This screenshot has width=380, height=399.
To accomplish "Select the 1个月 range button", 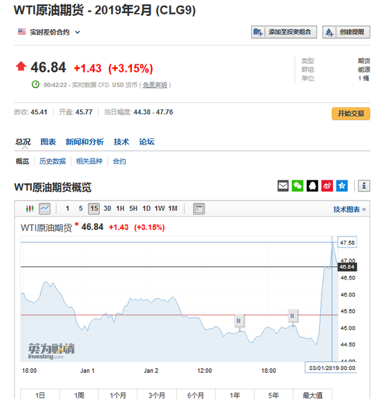I will click(118, 394).
